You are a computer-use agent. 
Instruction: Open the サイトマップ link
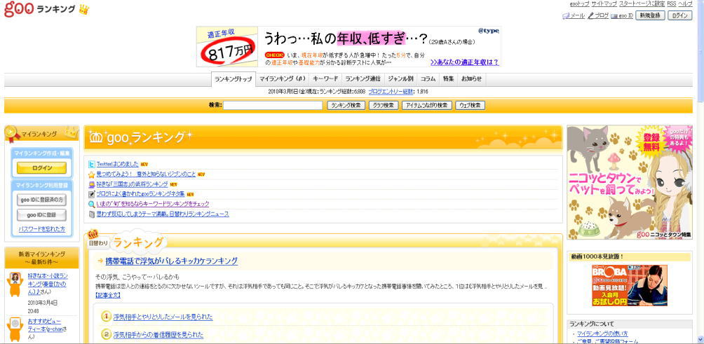point(604,4)
